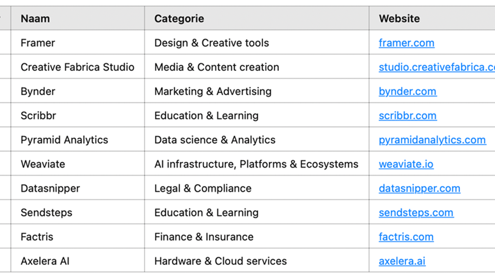Click the Legal & Compliance category cell
Viewport: 495px width, 278px height.
(203, 189)
